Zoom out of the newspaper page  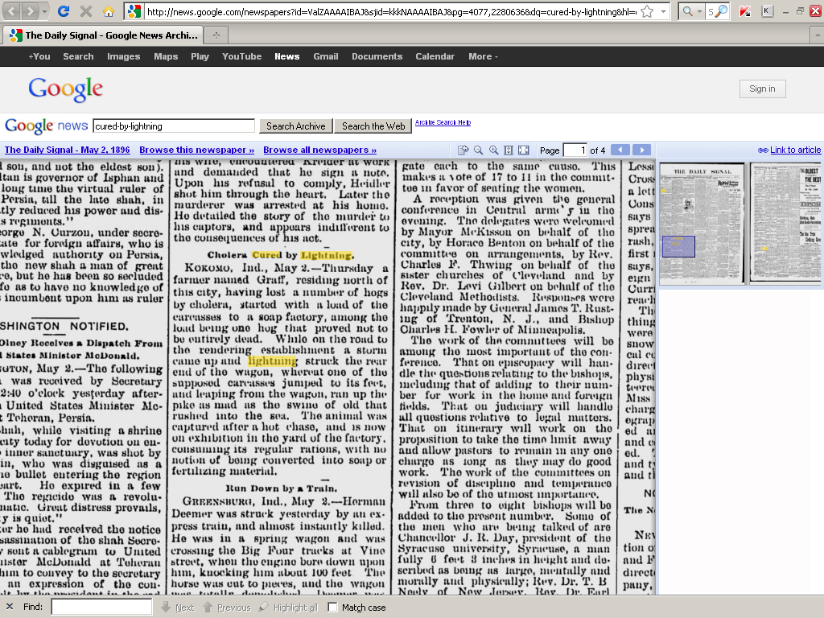pos(478,150)
